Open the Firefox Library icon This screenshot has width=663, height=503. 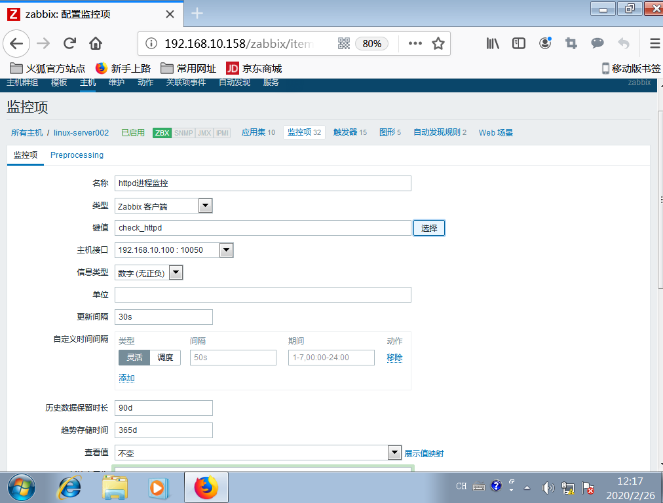(x=493, y=43)
